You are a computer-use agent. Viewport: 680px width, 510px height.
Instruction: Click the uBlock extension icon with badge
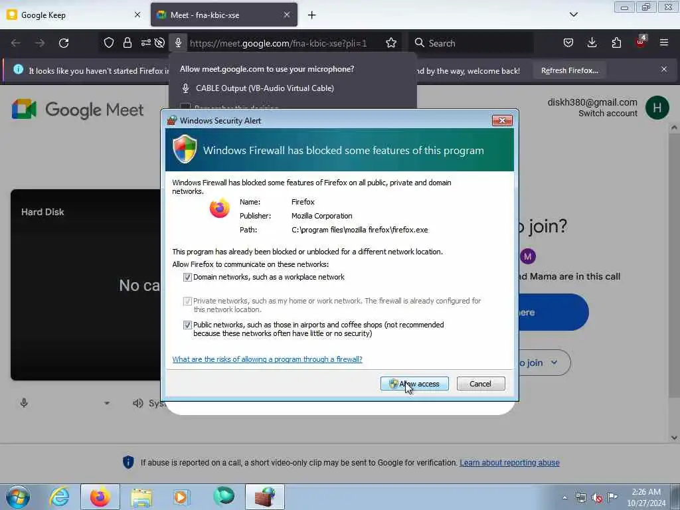[x=641, y=42]
